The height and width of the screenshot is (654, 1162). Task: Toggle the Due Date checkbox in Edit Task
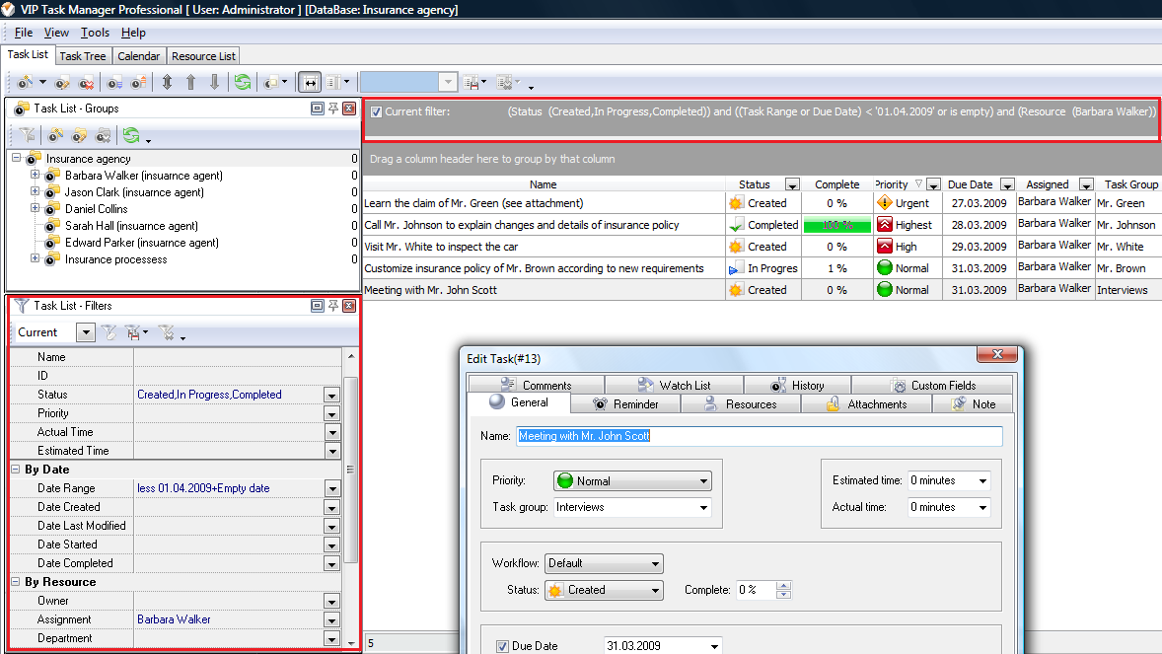pos(502,646)
